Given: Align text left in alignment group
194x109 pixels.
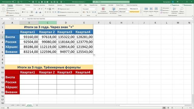Looking at the screenshot, I should click(45, 12).
